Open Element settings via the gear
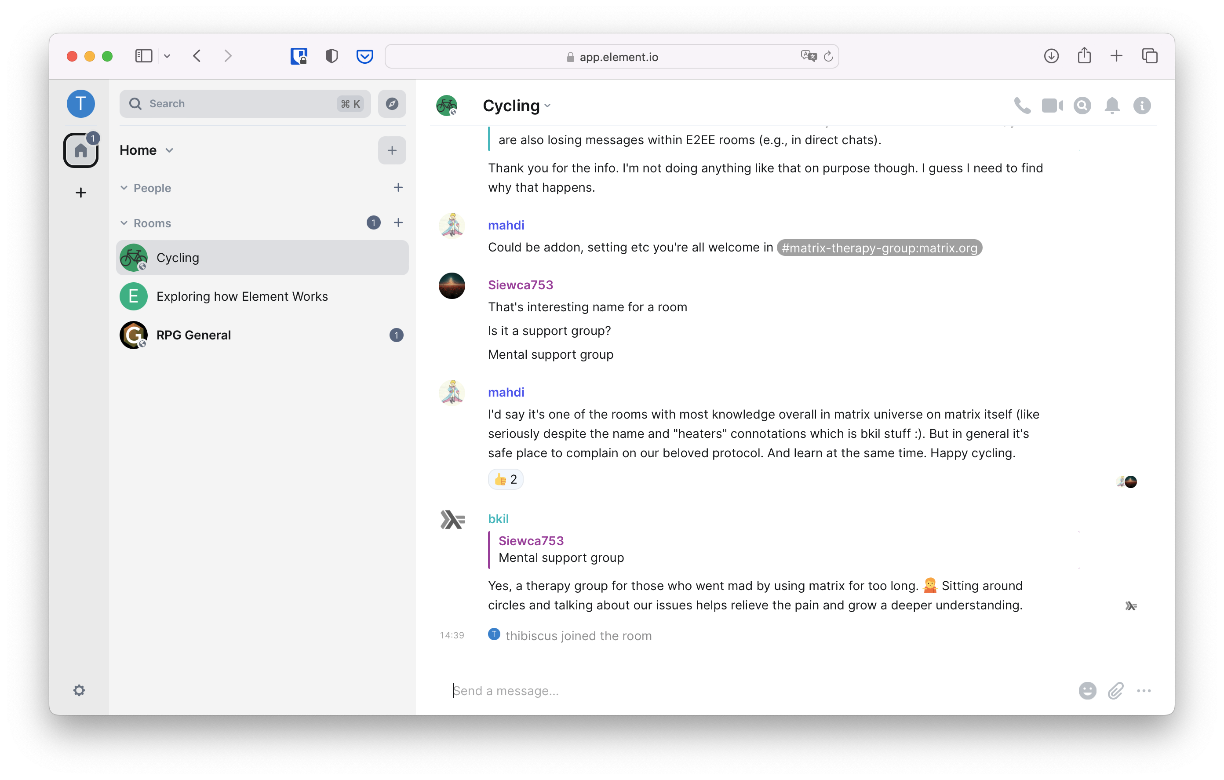Image resolution: width=1224 pixels, height=780 pixels. [80, 690]
